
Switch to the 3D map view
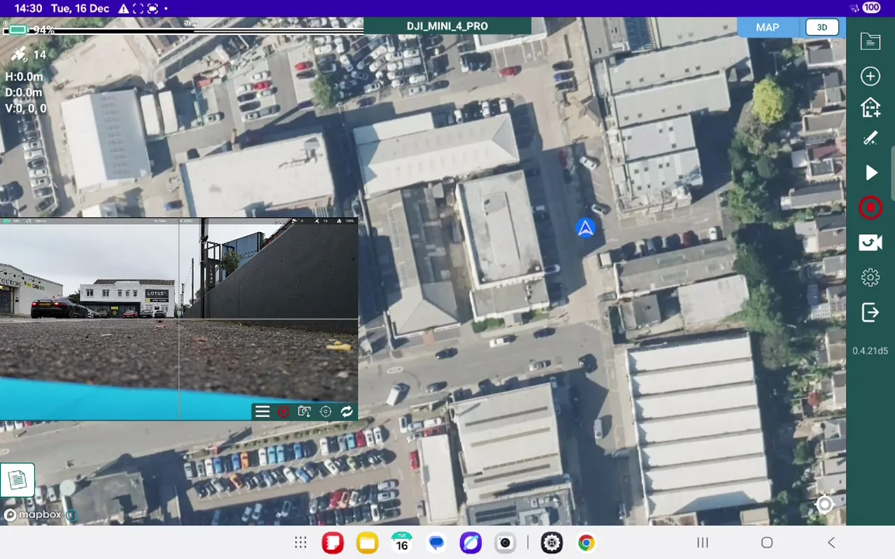822,27
